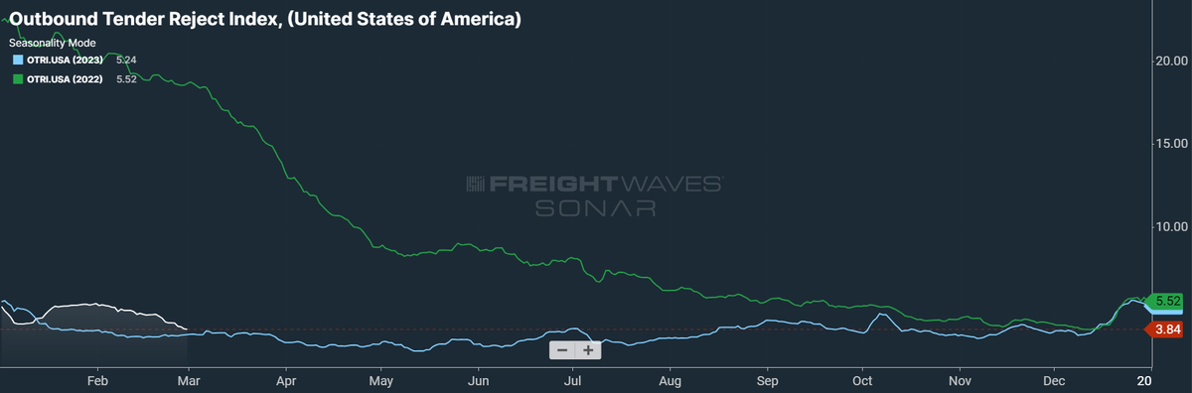Click the May marker on time axis
Screen dimensions: 1192x393
382,381
